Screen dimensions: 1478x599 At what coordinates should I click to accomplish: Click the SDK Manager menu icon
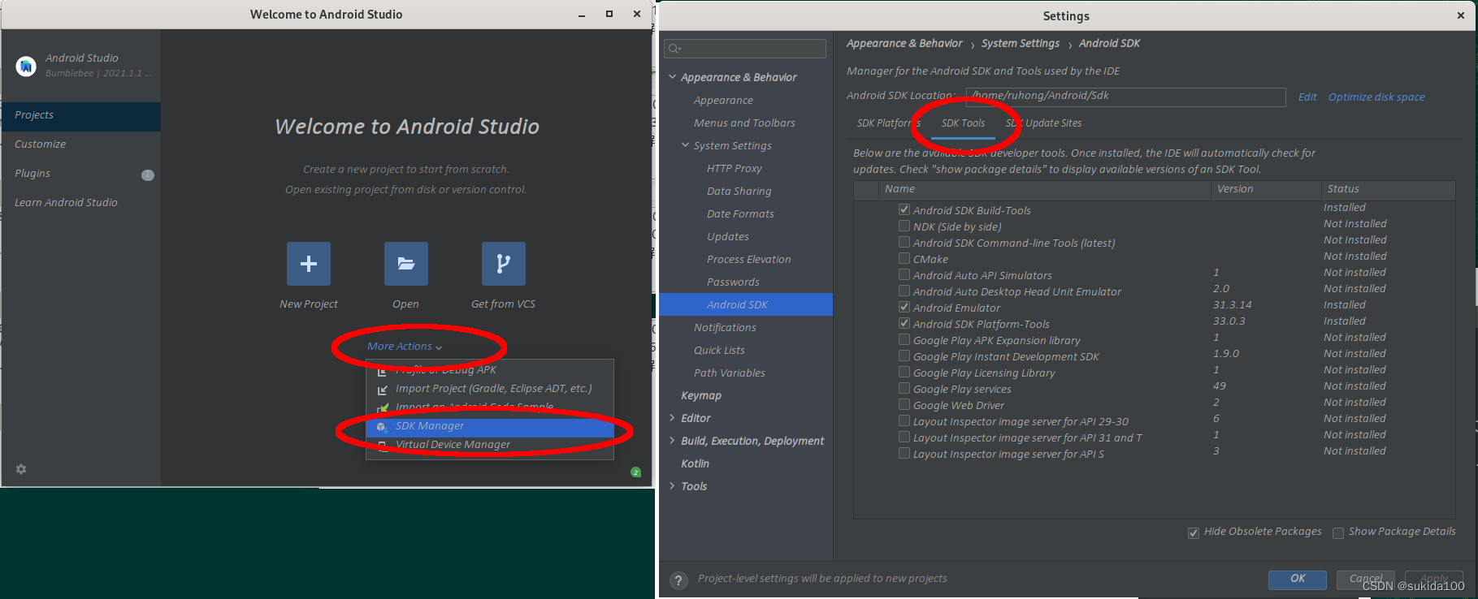(382, 426)
